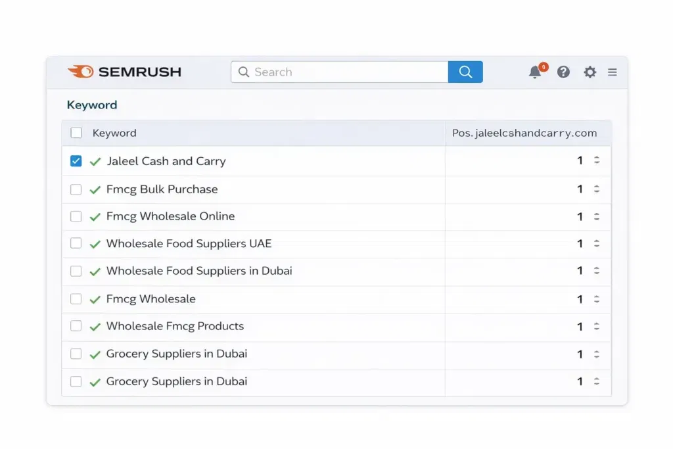
Task: Click the position stepper for Wholesale Food Suppliers UAE
Action: coord(598,243)
